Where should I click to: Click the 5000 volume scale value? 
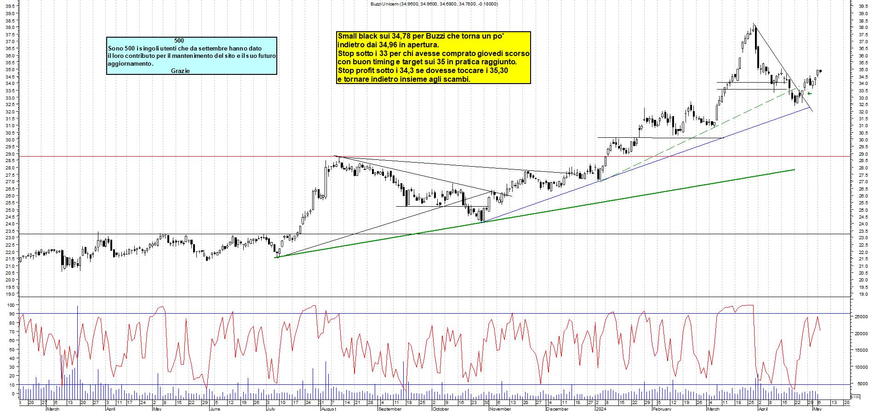(x=862, y=384)
